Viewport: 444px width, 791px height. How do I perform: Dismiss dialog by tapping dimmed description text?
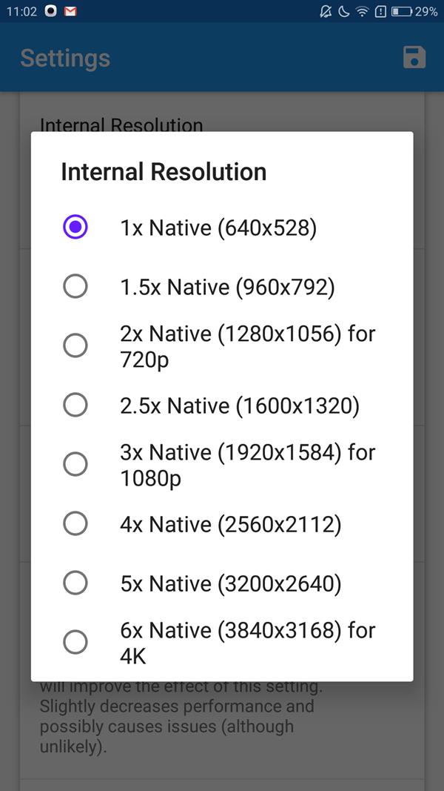pyautogui.click(x=176, y=718)
